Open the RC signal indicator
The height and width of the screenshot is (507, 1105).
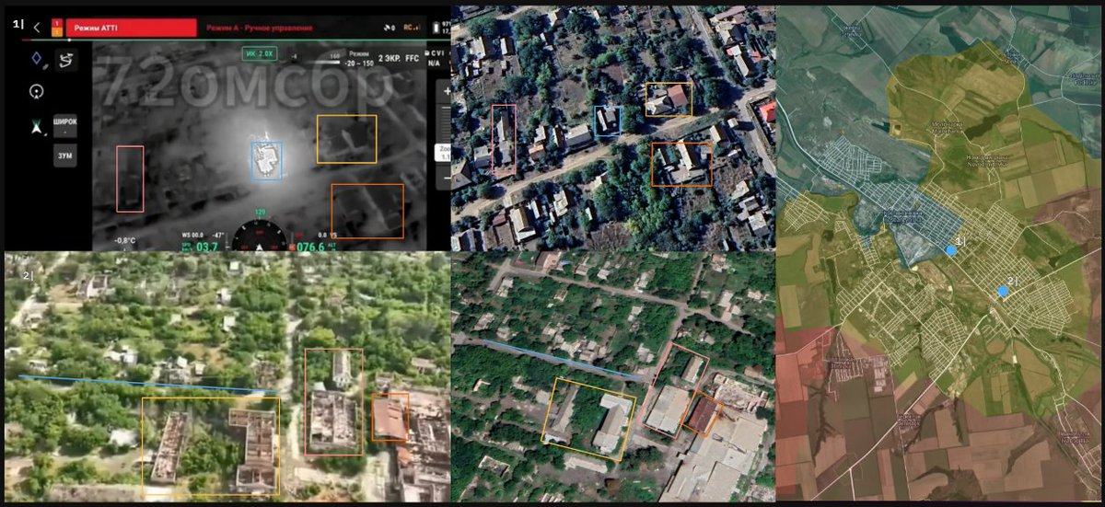pyautogui.click(x=412, y=28)
